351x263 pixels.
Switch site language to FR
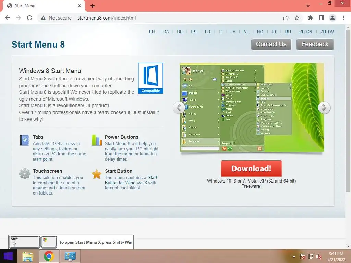coord(207,32)
